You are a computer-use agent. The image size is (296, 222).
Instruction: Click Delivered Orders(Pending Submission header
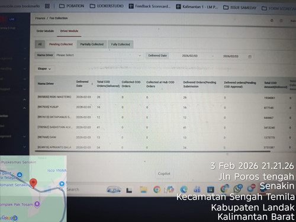[200, 85]
